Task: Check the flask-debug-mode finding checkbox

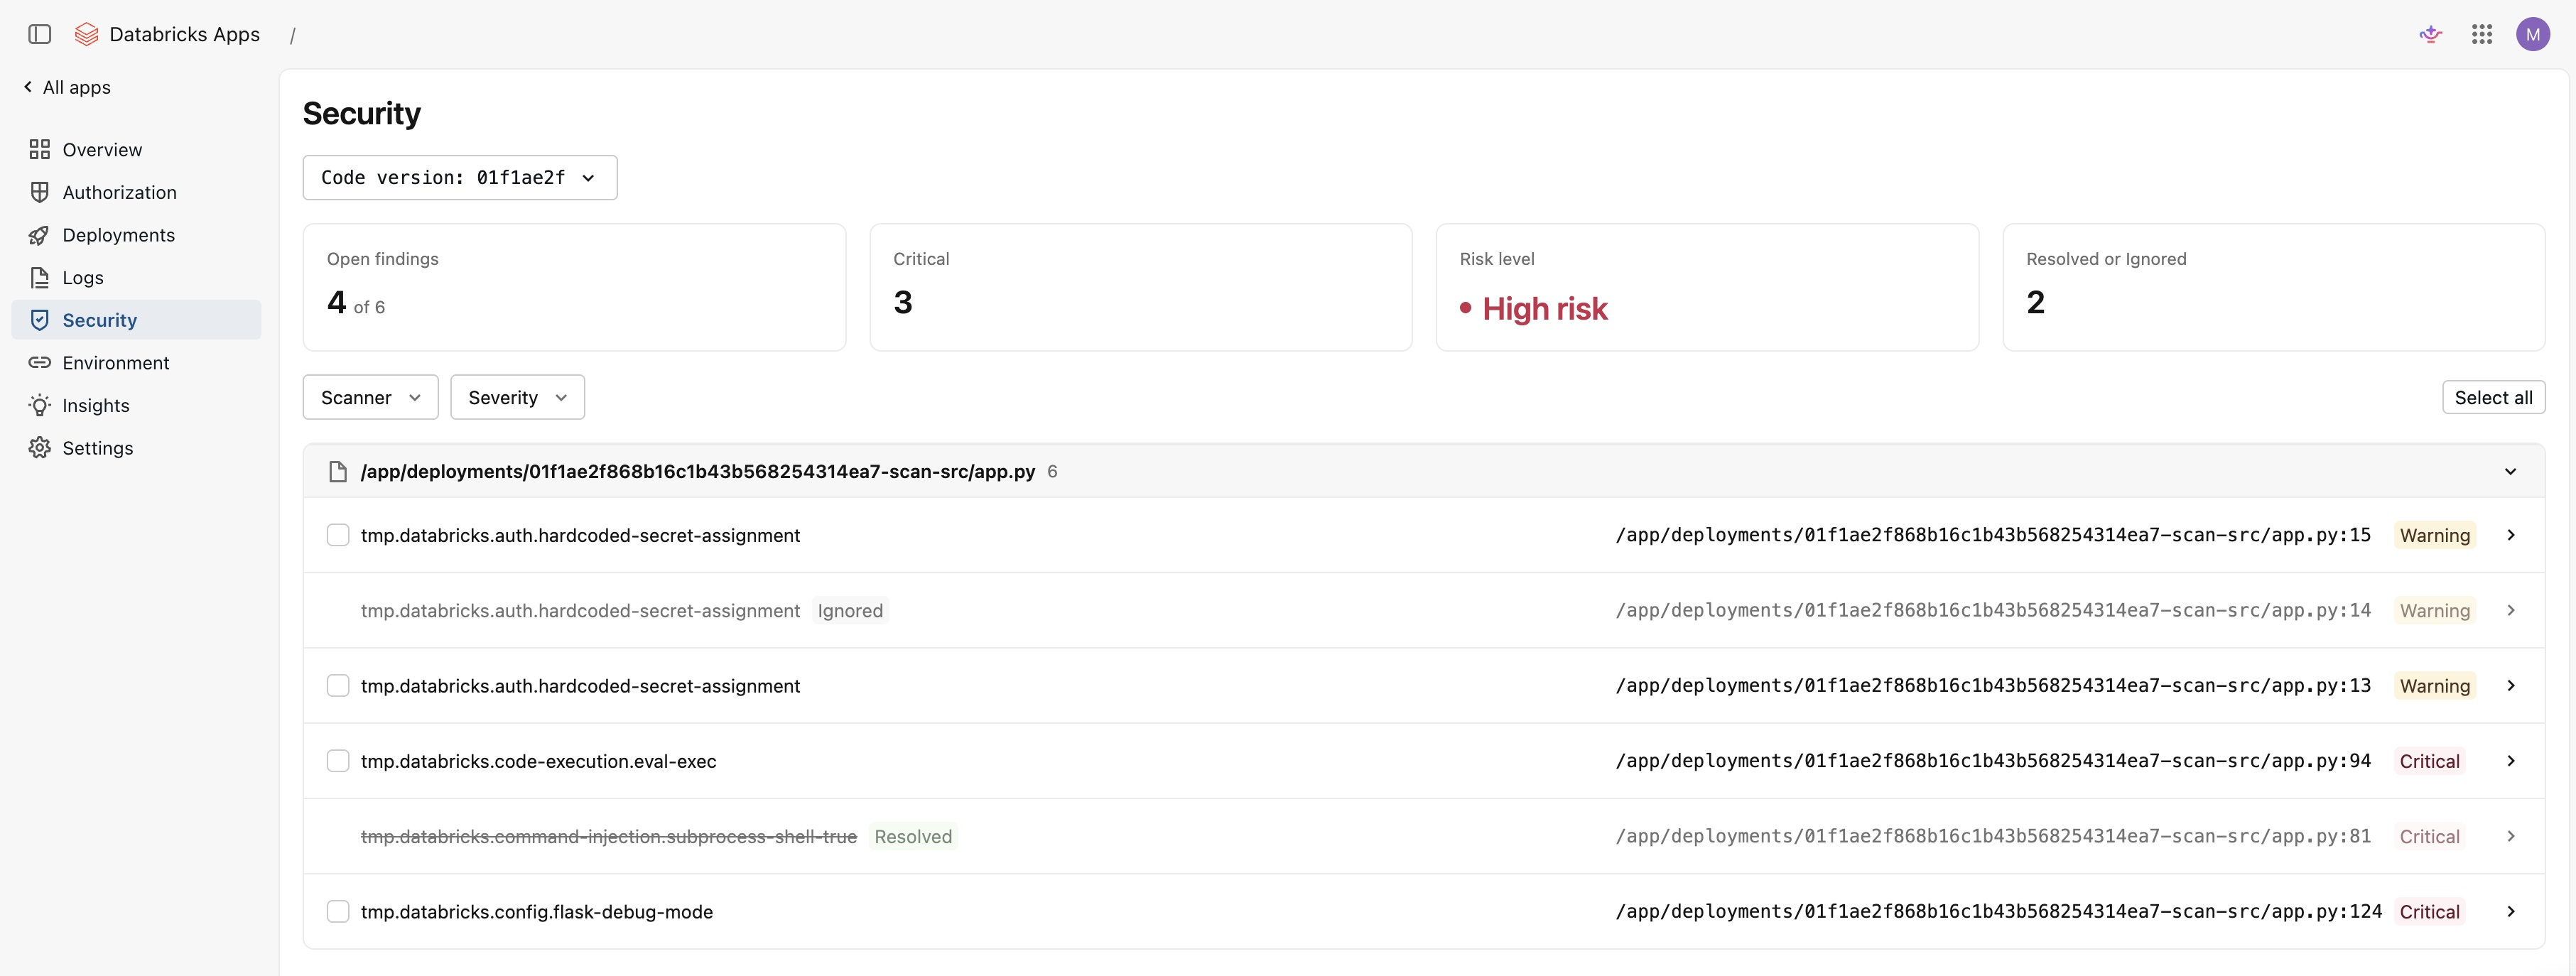Action: pyautogui.click(x=338, y=911)
